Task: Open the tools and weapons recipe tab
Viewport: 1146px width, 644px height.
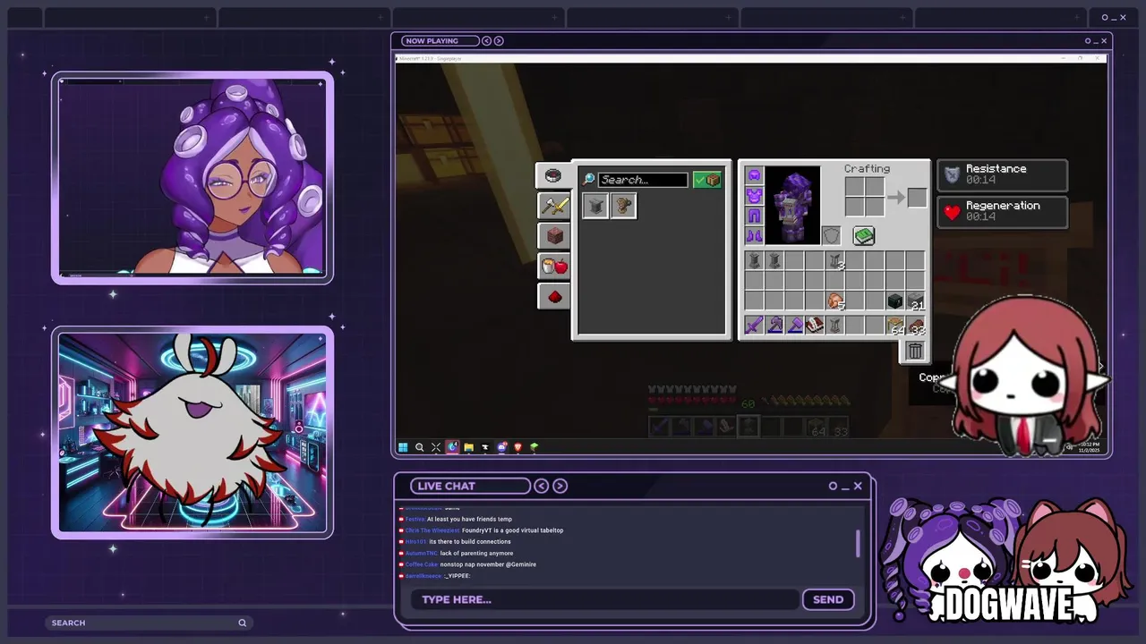Action: (x=554, y=206)
